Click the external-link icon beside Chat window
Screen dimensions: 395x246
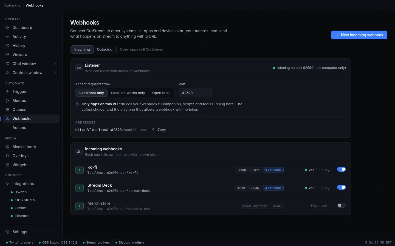(x=55, y=64)
